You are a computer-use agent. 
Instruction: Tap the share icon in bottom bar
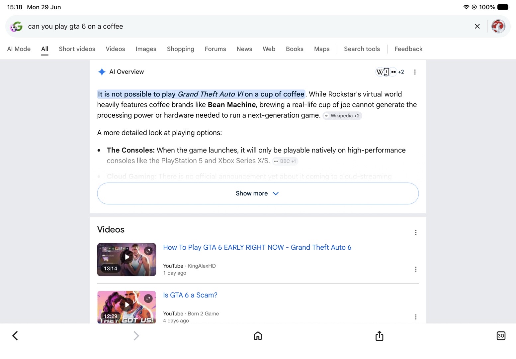click(379, 336)
